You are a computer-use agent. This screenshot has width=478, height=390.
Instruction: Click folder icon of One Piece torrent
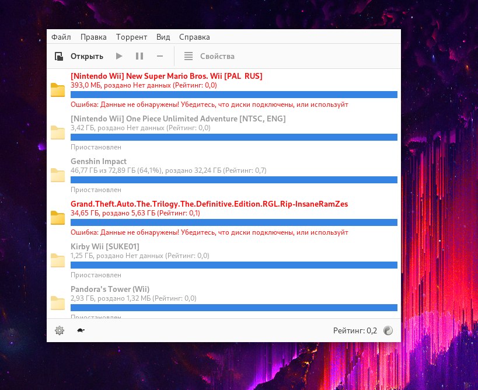point(58,133)
